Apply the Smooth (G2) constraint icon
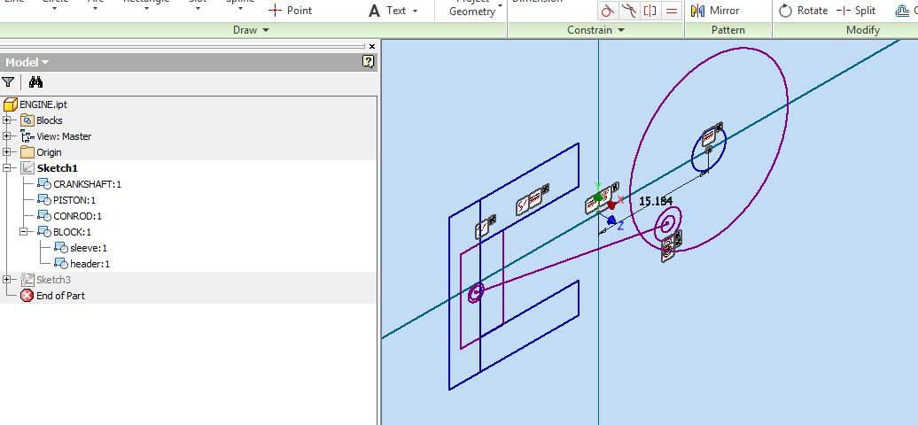Screen dimensions: 918x425 click(x=629, y=11)
